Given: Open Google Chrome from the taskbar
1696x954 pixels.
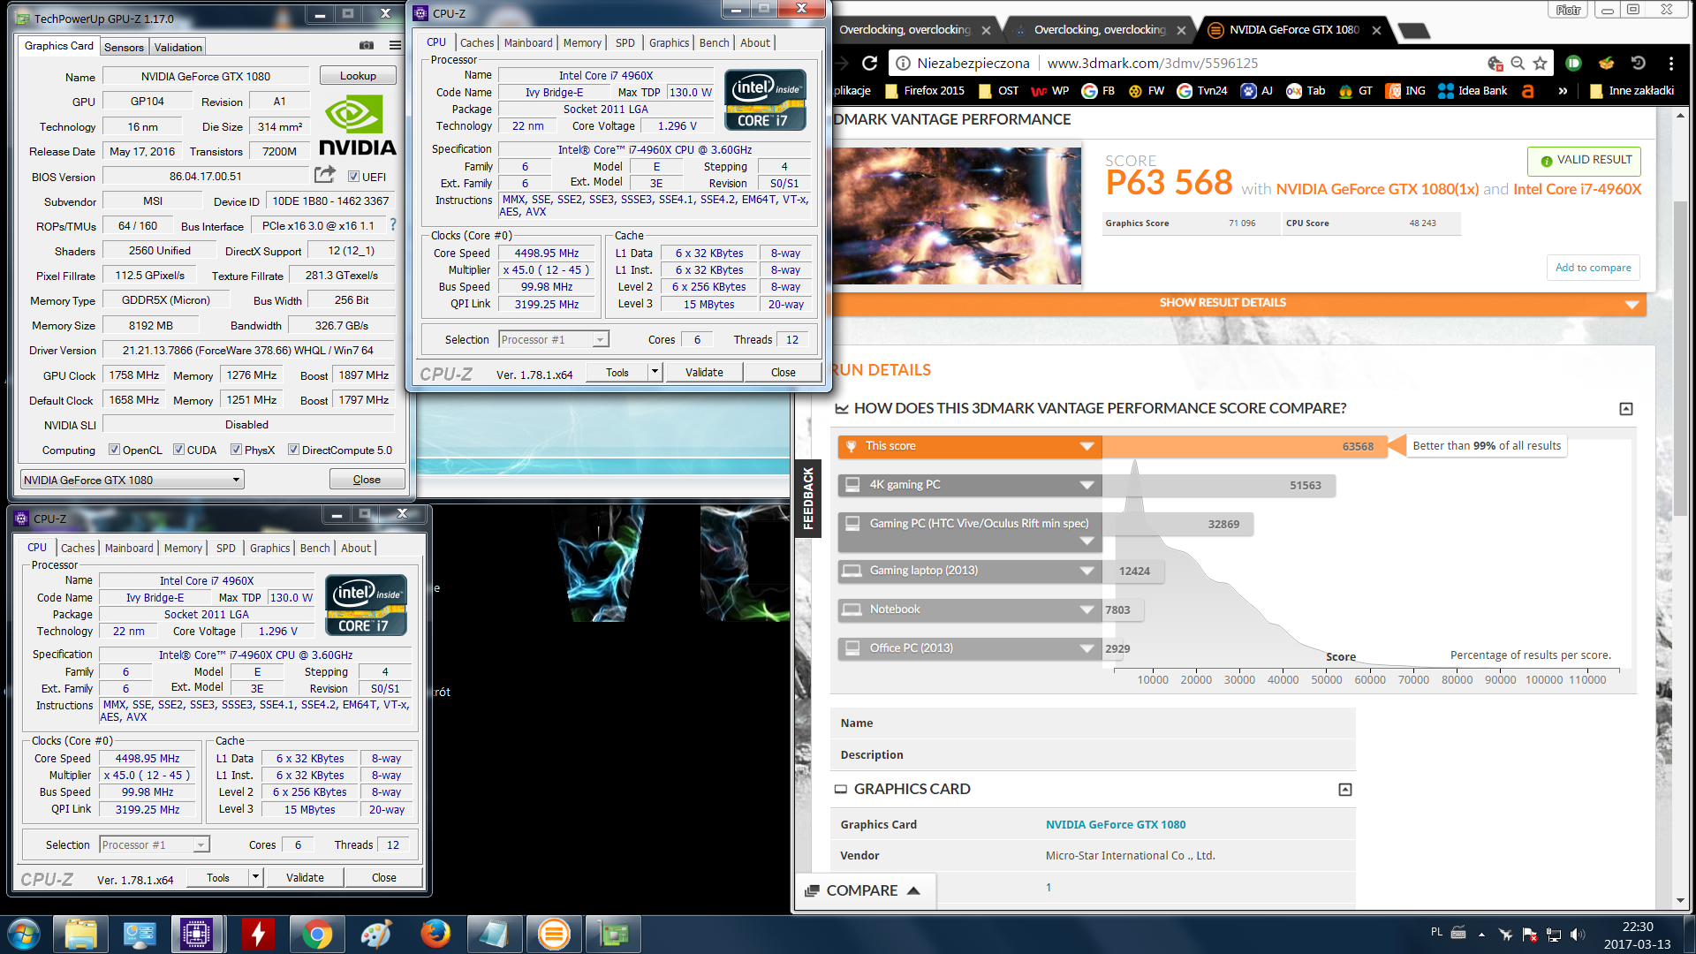Looking at the screenshot, I should (x=316, y=934).
